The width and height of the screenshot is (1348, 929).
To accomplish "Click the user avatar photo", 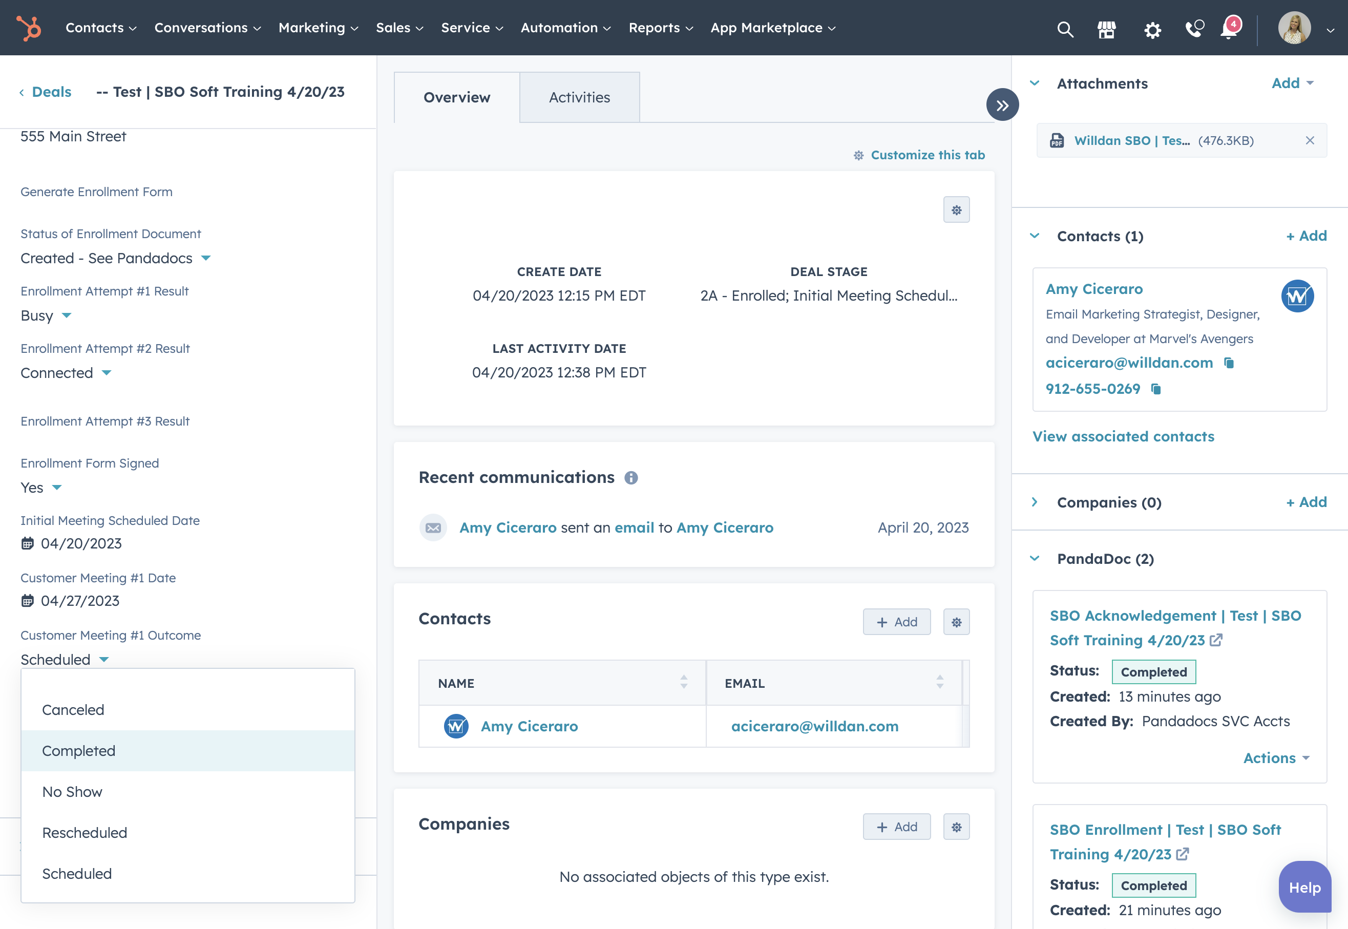I will [x=1294, y=28].
